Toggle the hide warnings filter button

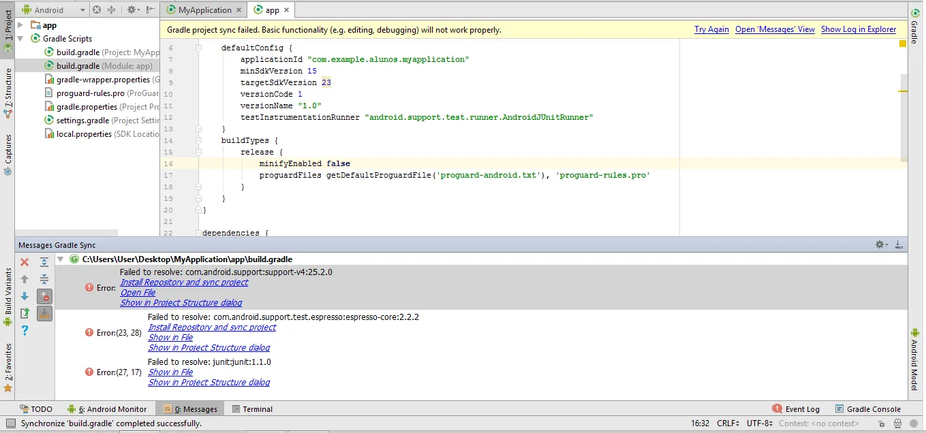[x=44, y=296]
